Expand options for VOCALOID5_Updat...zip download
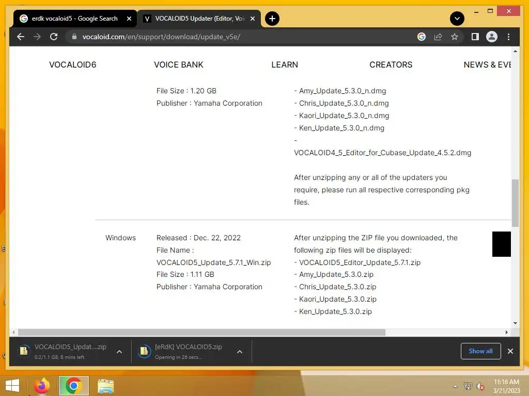 tap(119, 352)
